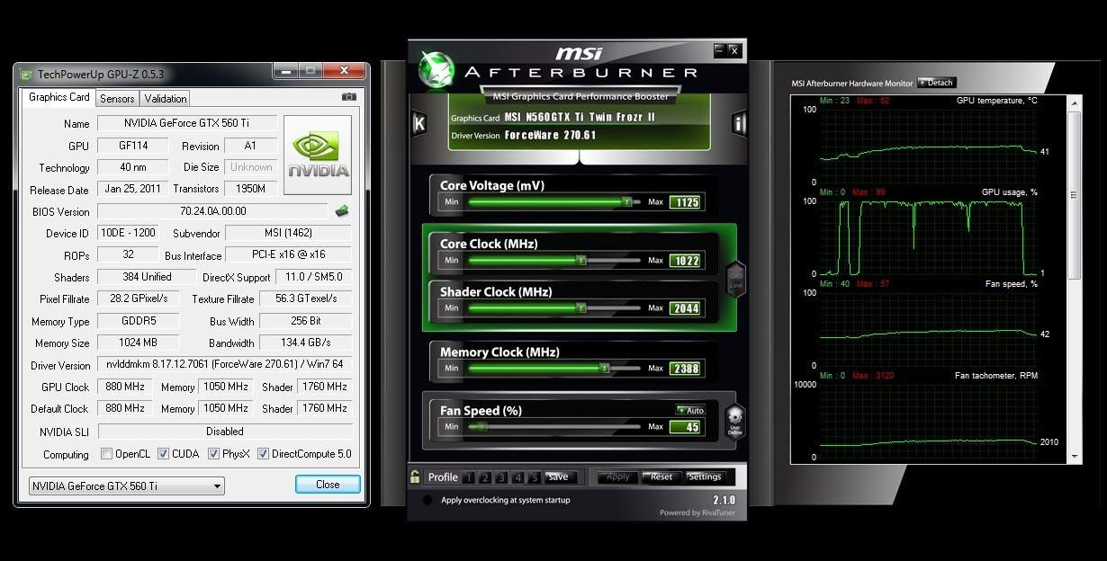1107x561 pixels.
Task: Click the NVIDIA logo in GPU-Z
Action: (x=318, y=154)
